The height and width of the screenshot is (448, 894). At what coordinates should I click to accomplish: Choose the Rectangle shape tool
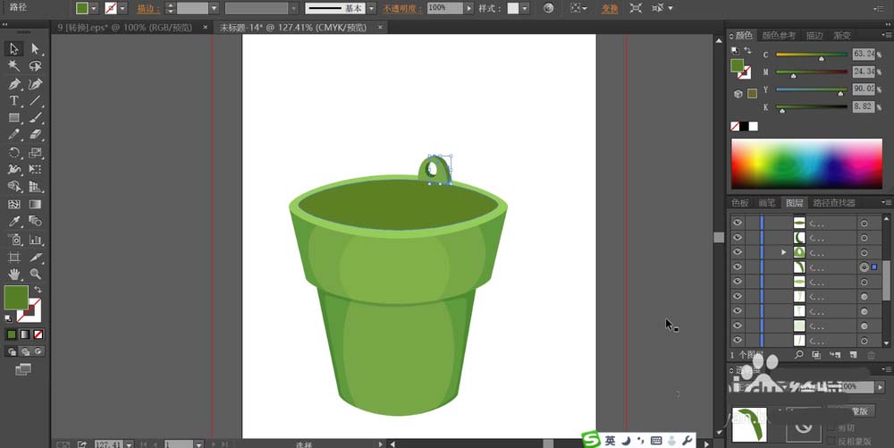14,117
